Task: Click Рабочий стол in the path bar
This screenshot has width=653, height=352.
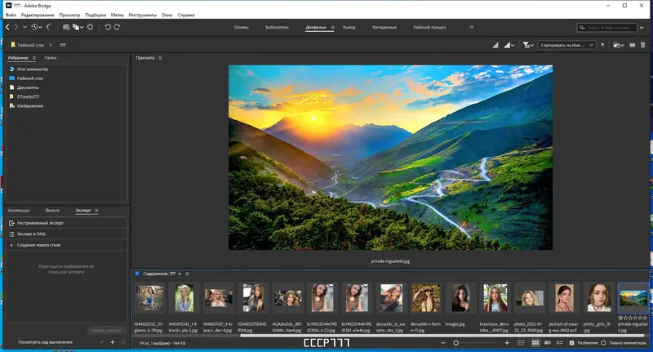Action: [30, 45]
